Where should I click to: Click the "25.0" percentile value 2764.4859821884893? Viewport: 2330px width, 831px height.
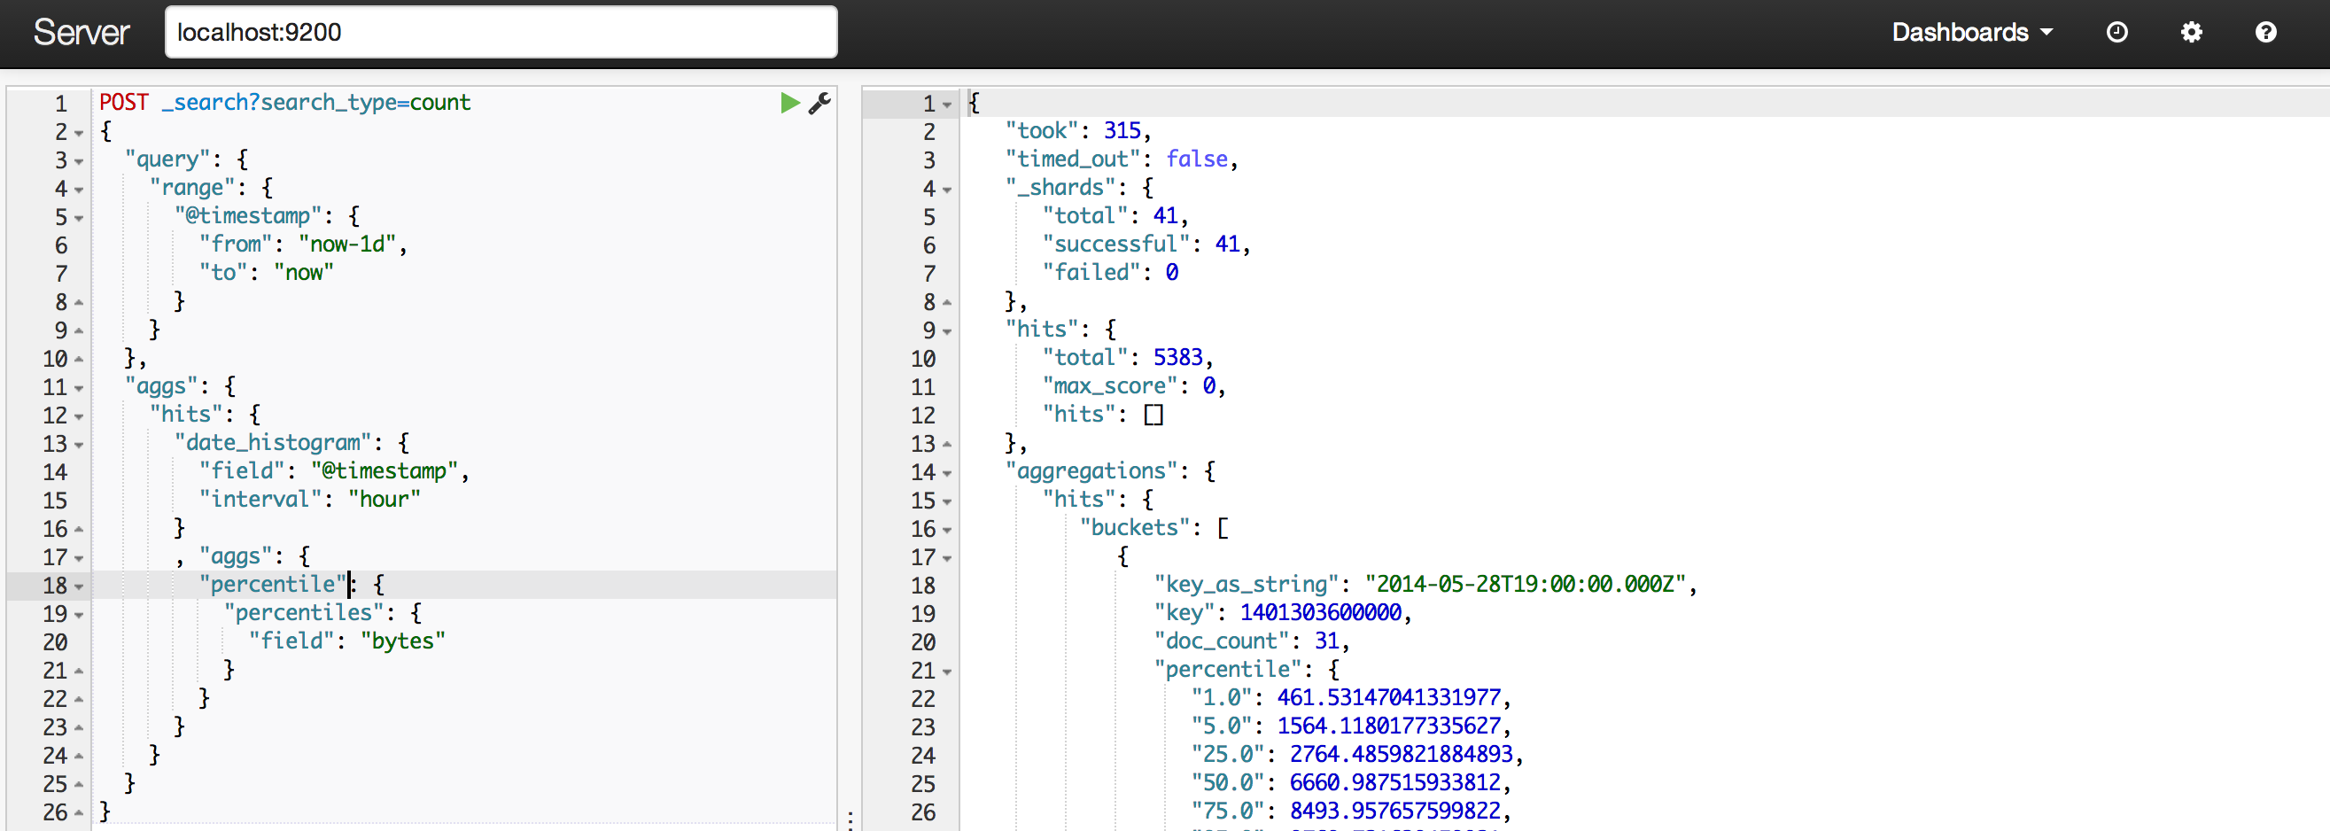[1401, 754]
